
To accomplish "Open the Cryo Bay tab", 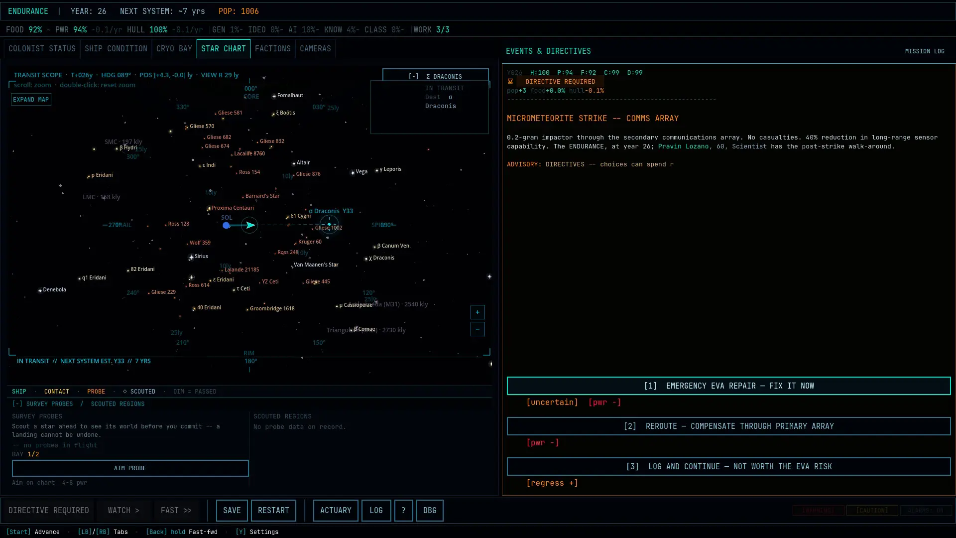I will pos(174,49).
